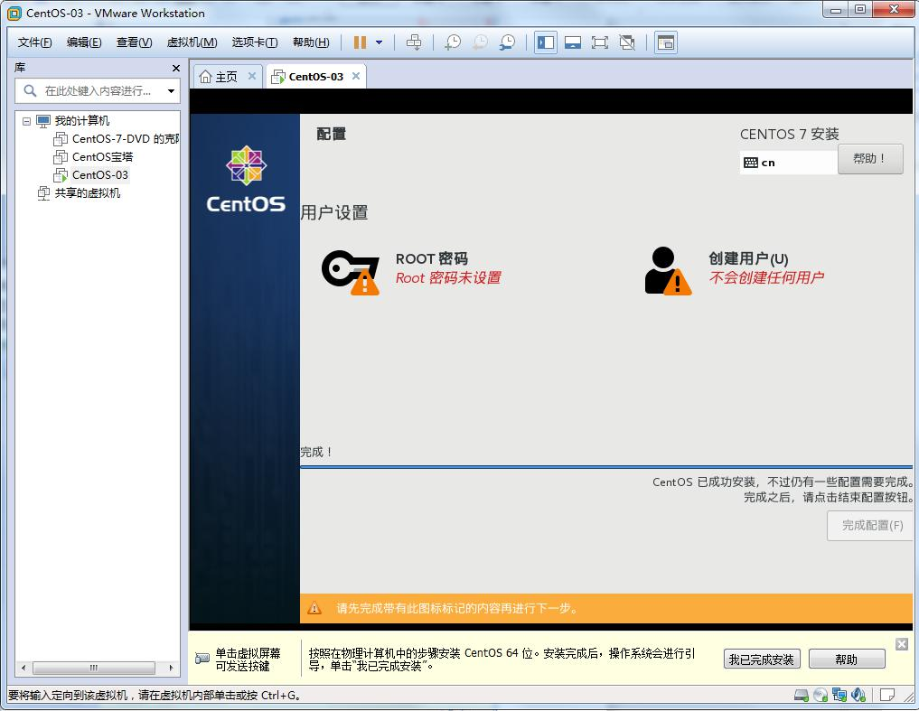919x711 pixels.
Task: Click the 我已完成安装 button
Action: click(761, 660)
